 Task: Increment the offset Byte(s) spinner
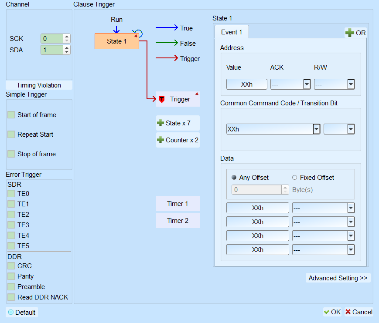tap(285, 188)
